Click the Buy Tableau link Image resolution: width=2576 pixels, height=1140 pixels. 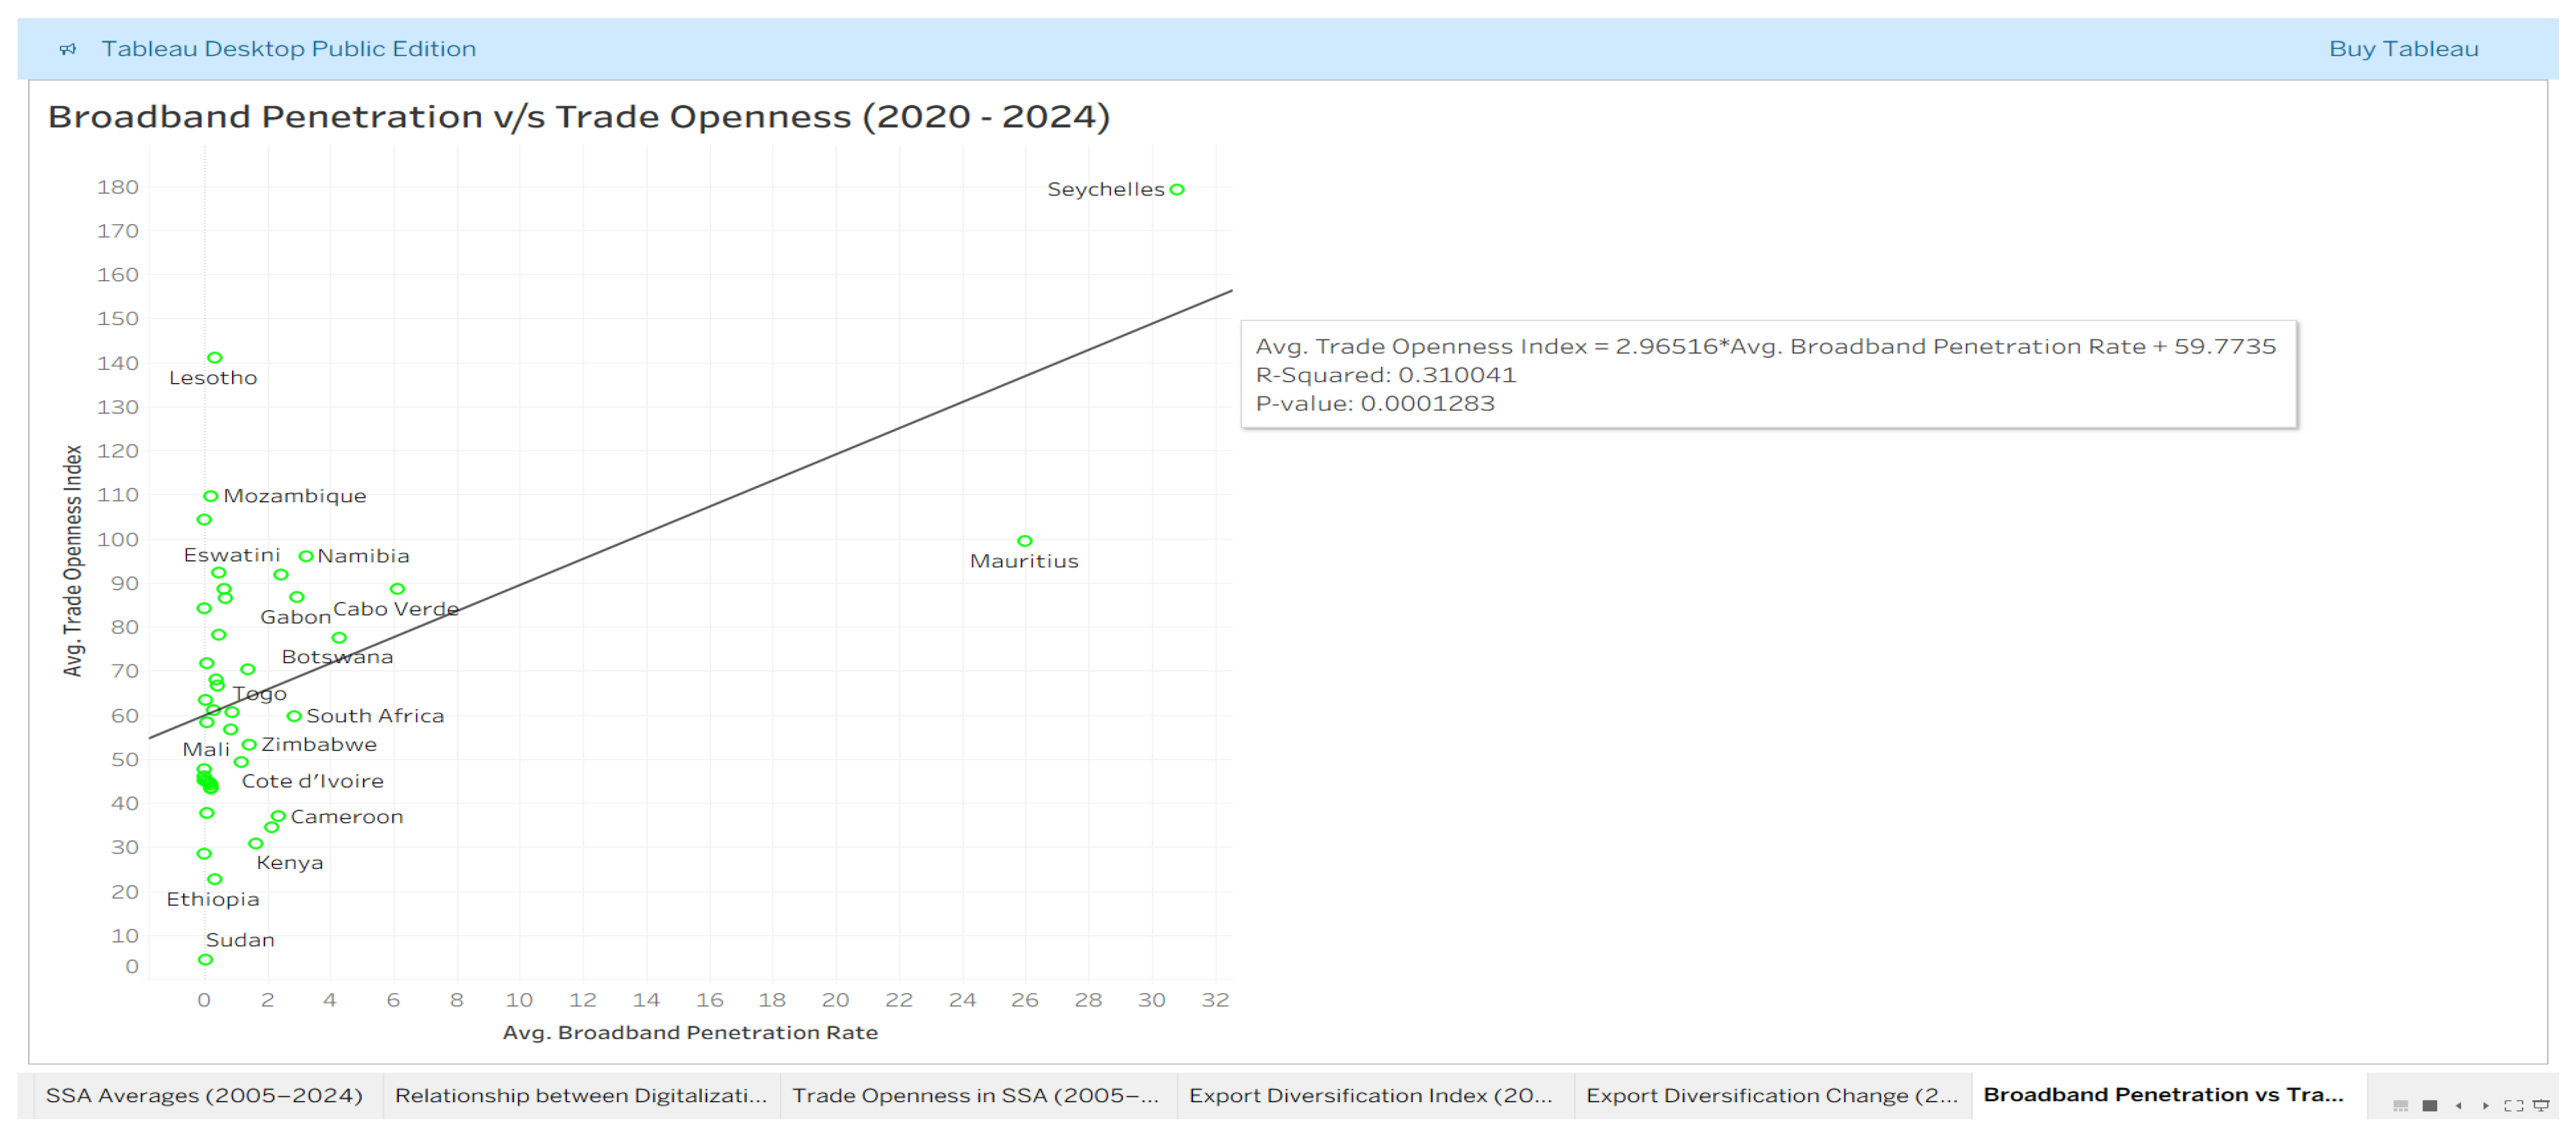tap(2404, 48)
